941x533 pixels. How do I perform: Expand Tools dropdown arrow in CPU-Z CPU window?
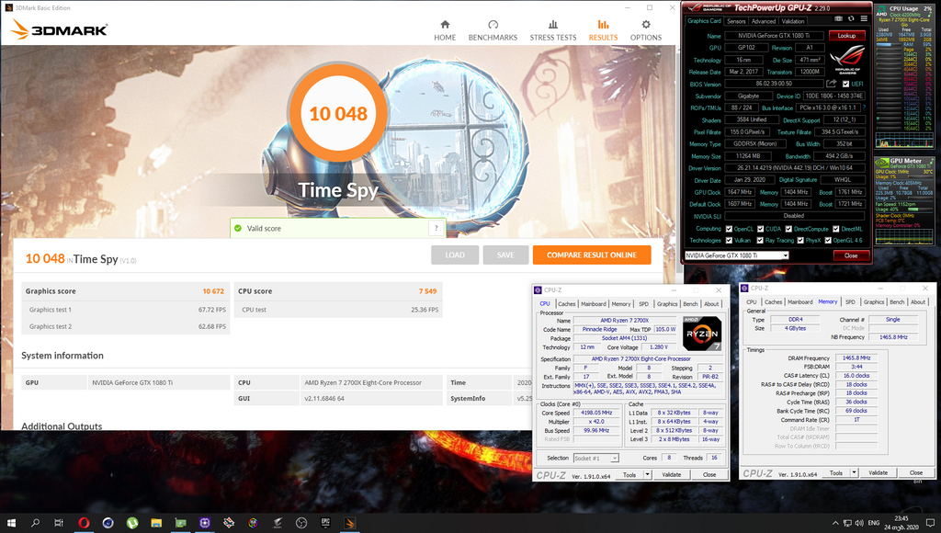tap(647, 474)
